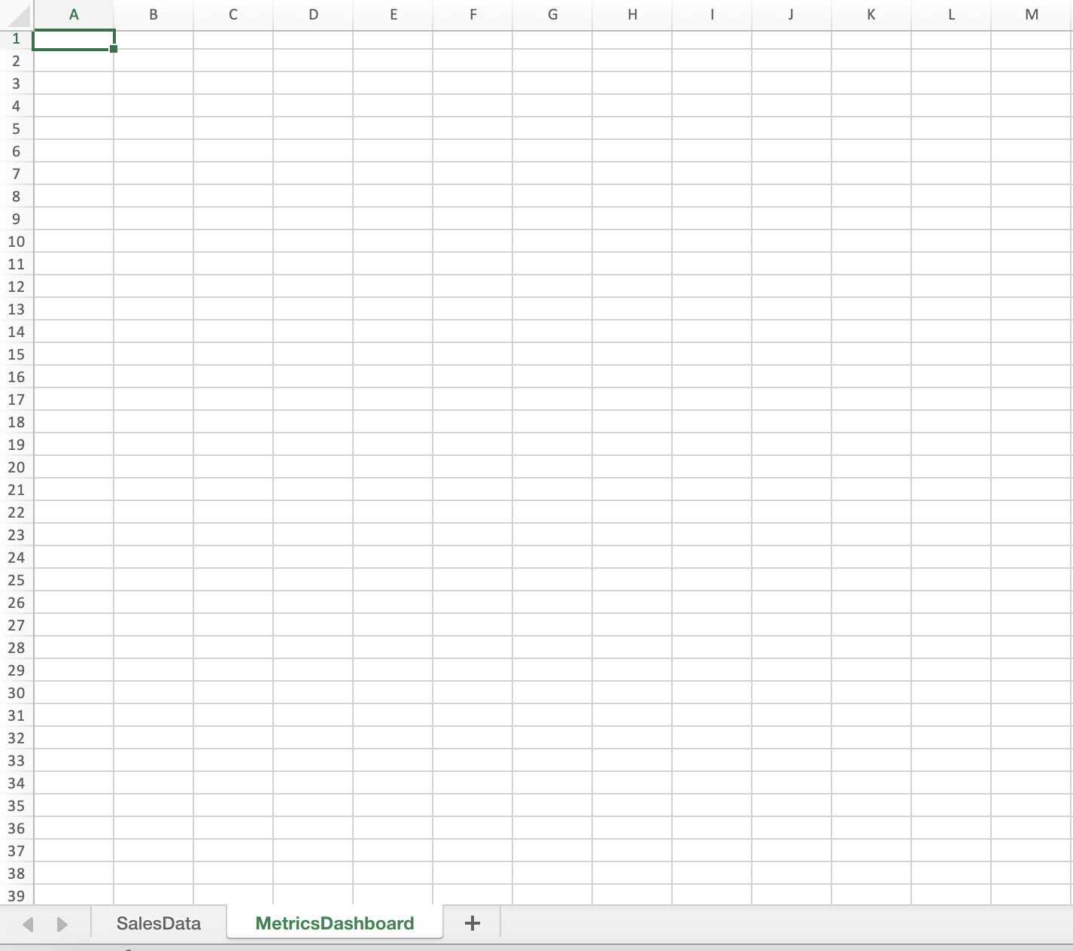1073x951 pixels.
Task: Click the previous sheet navigation arrow
Action: (28, 923)
